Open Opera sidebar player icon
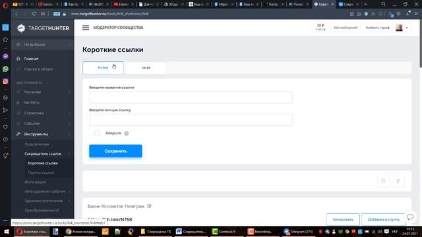 click(x=5, y=98)
